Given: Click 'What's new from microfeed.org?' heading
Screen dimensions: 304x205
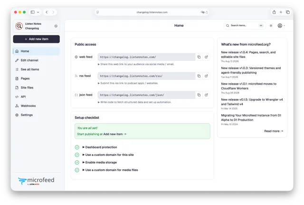Looking at the screenshot, I should pos(246,44).
